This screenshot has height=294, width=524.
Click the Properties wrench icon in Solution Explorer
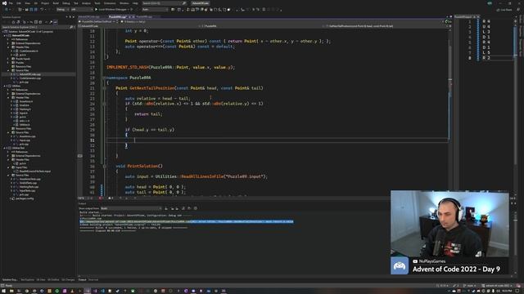(x=51, y=22)
